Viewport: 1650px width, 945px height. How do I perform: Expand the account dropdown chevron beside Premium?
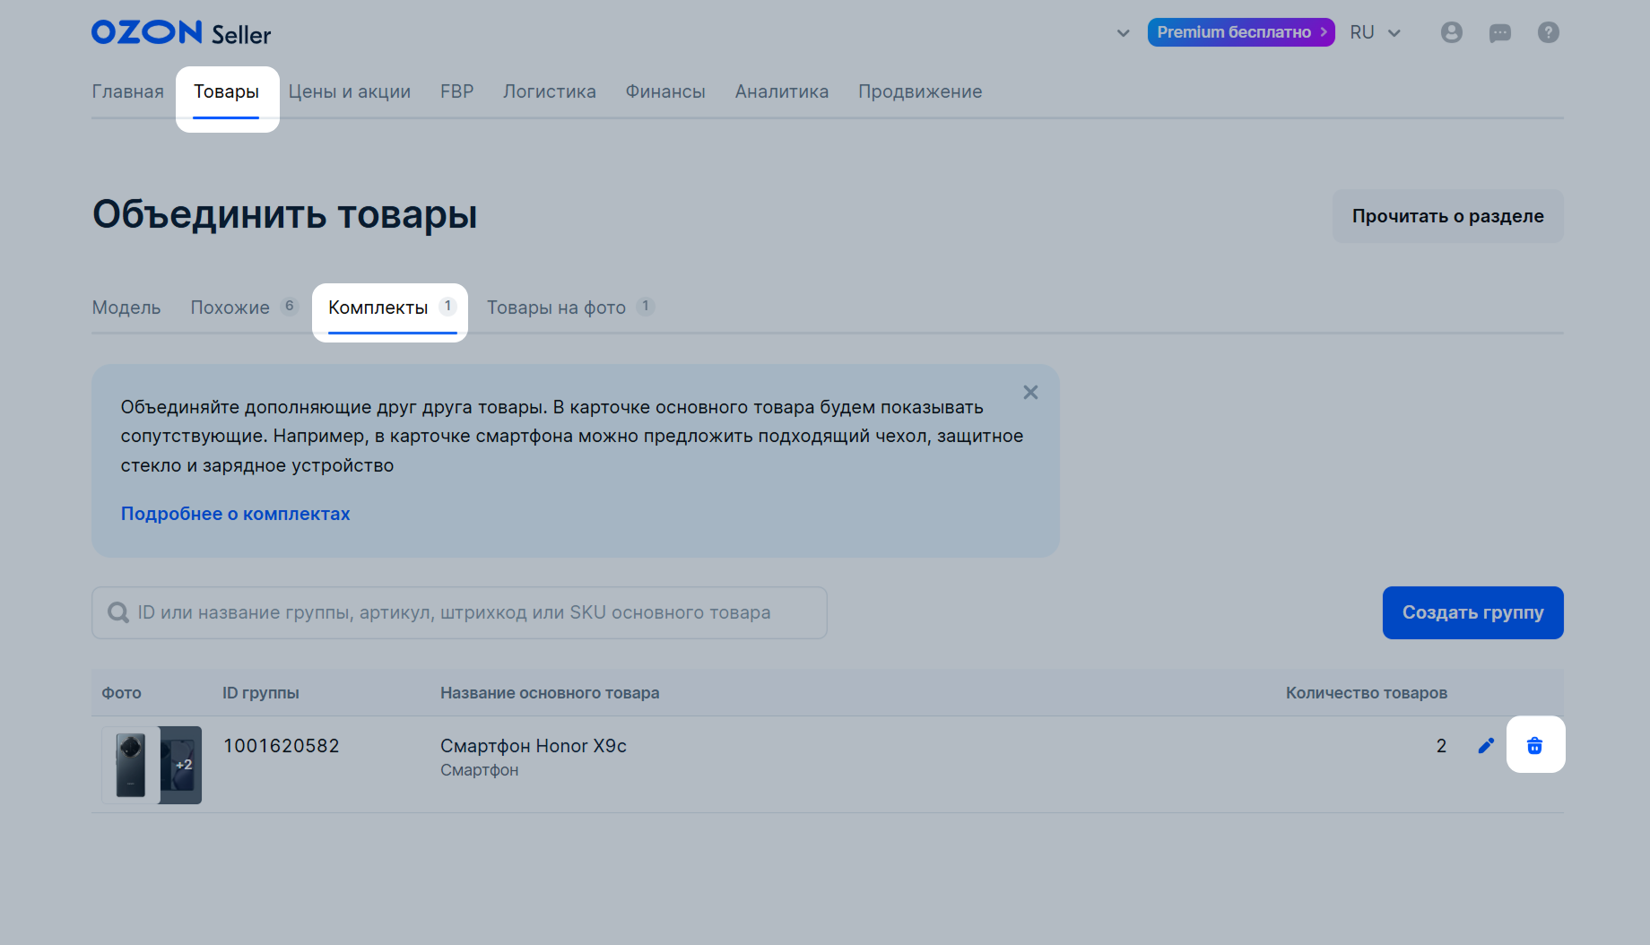1123,33
